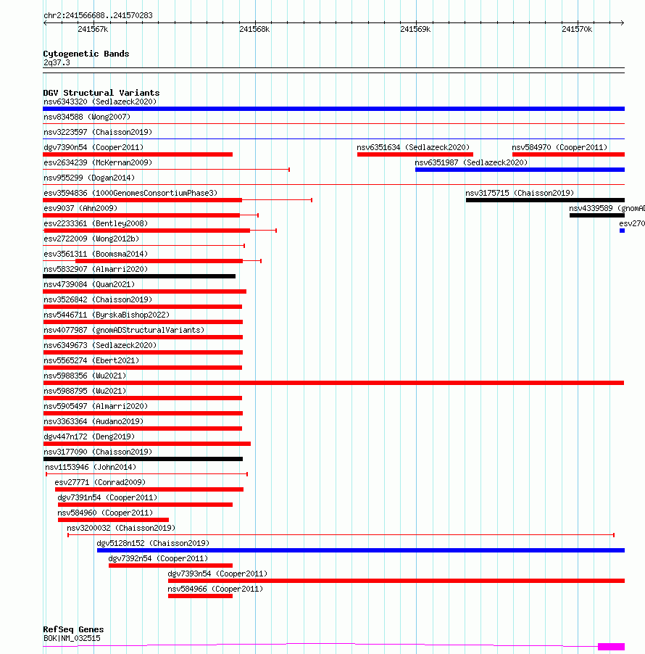Click the dgv7390n54 (Cooper2011) label
The image size is (645, 654).
point(93,147)
